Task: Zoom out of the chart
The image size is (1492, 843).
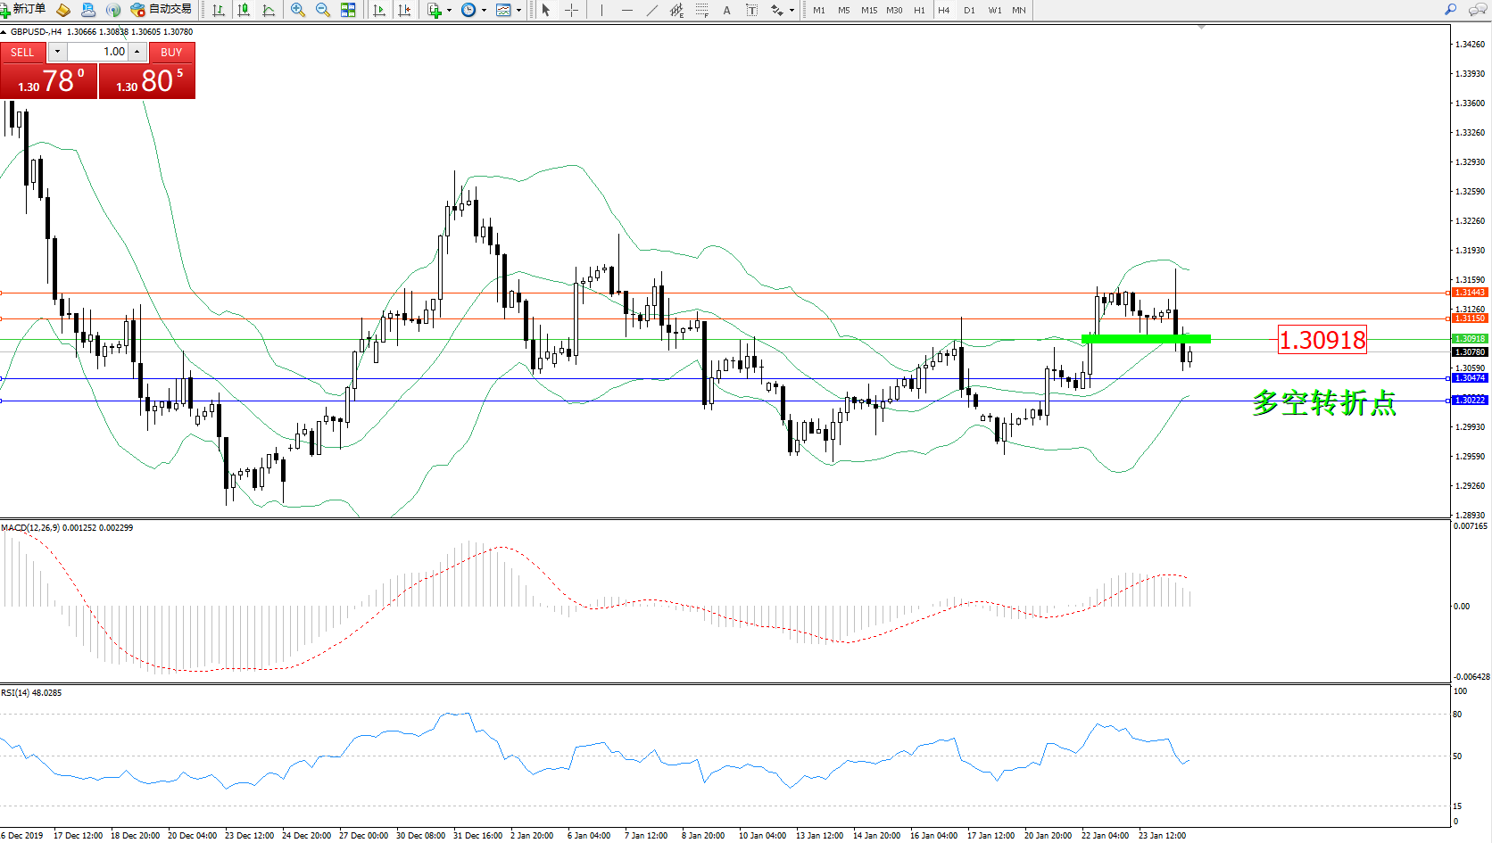Action: coord(323,10)
